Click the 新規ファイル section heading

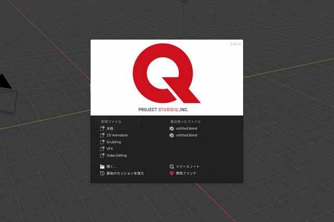[x=111, y=122]
